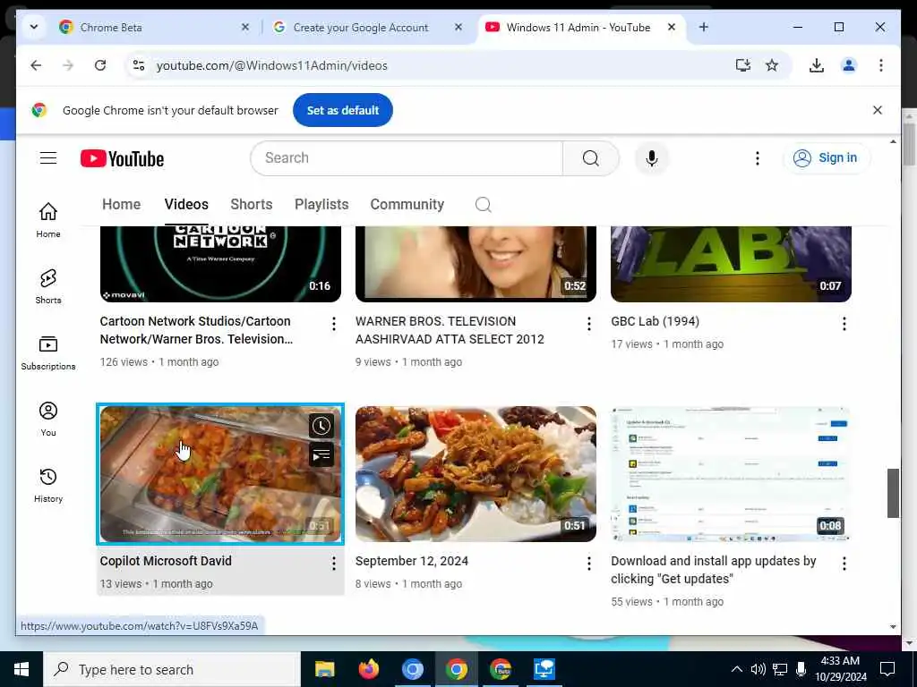Search within channel using magnifier icon
The image size is (917, 687).
[x=483, y=205]
